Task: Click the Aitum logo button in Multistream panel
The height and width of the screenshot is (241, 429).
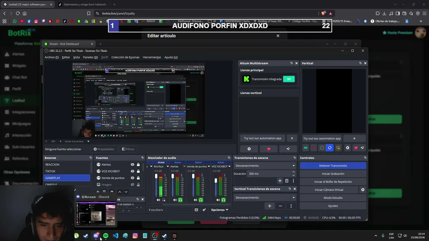Action: coord(288,149)
